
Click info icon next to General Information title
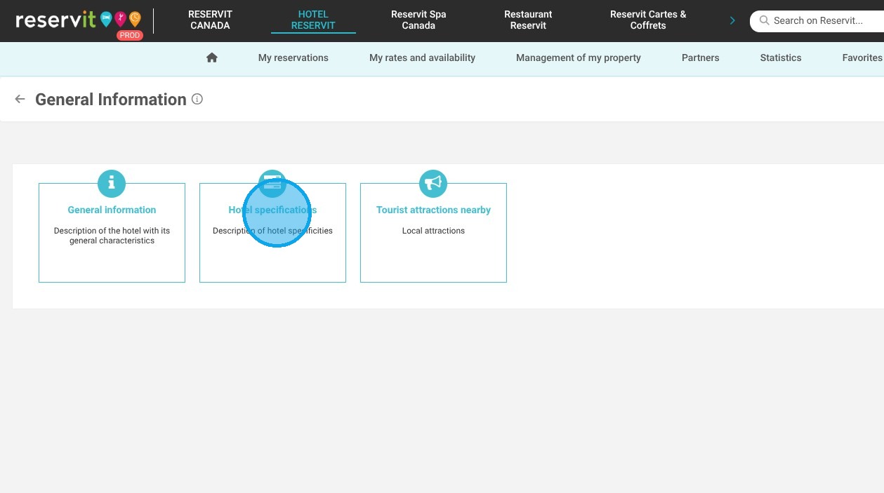click(197, 99)
